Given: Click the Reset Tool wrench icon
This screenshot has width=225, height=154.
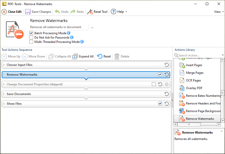Looking at the screenshot, I should 89,12.
